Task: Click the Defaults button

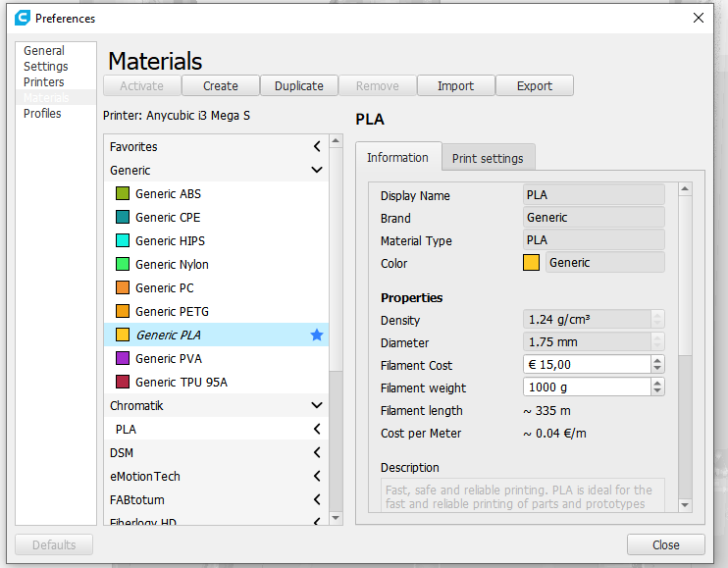Action: coord(54,544)
